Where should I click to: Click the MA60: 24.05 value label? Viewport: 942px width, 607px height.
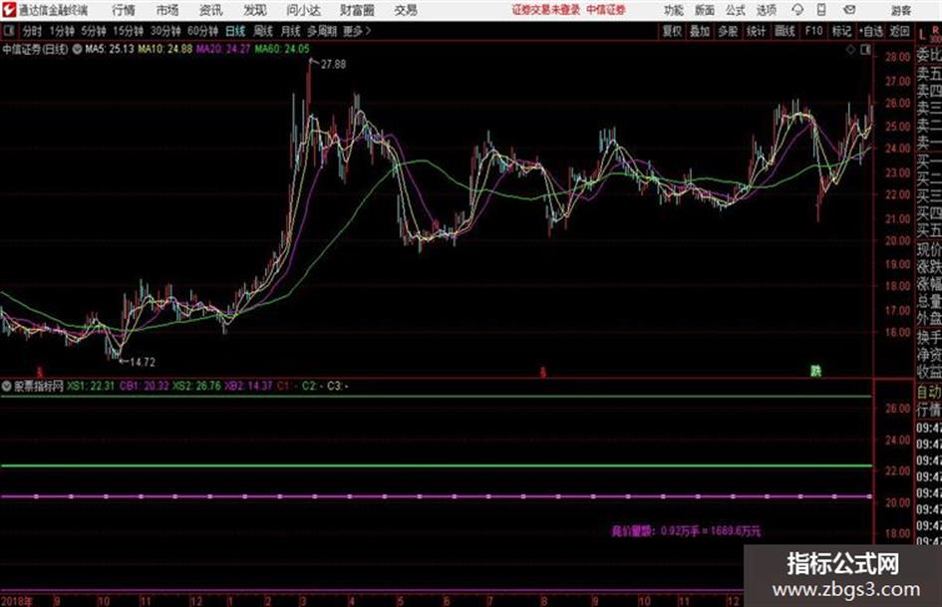coord(282,49)
